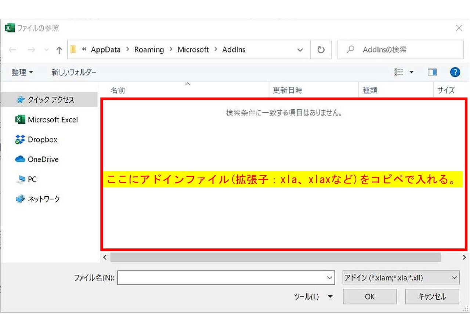Click 新しいフォルダー to create a folder
470x332 pixels.
73,72
